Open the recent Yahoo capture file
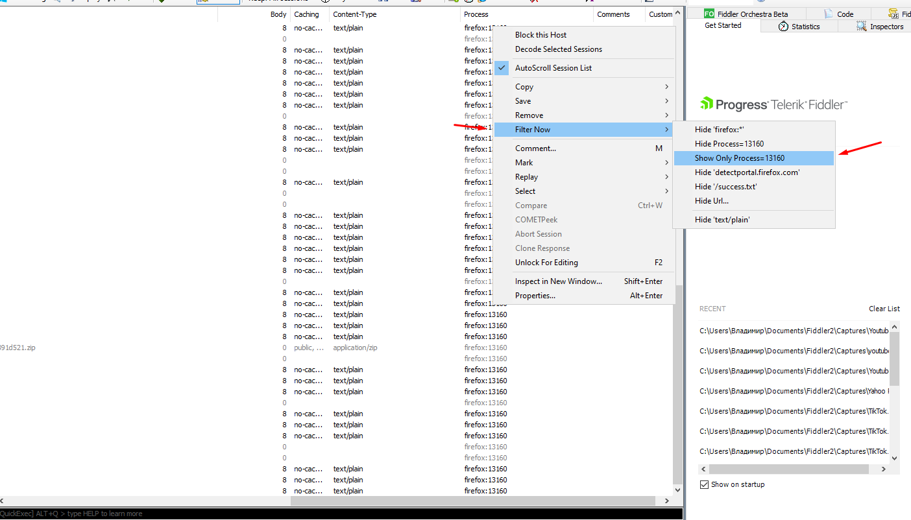The image size is (911, 520). click(794, 391)
